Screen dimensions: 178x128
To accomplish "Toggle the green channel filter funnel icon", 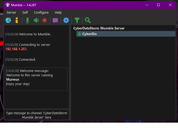I will (77, 20).
